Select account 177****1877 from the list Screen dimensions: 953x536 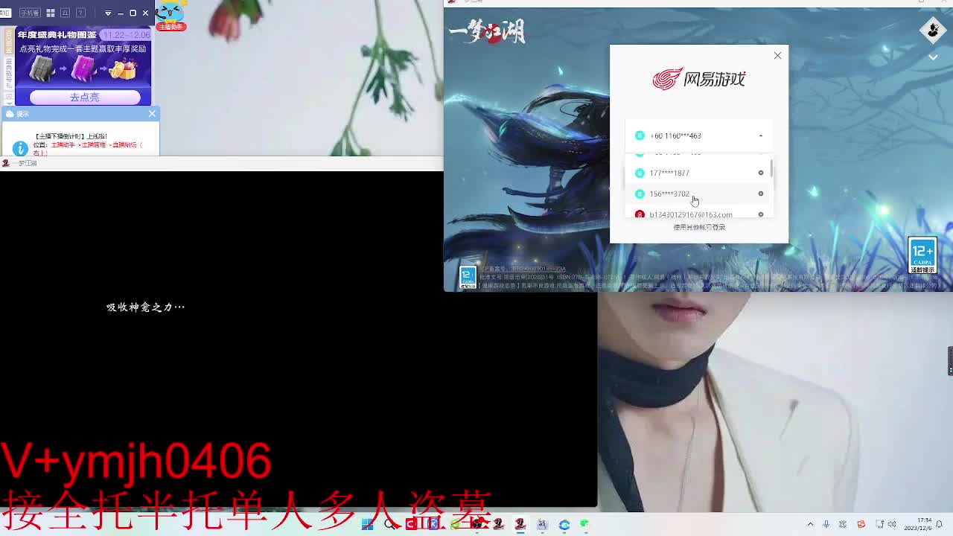click(698, 173)
